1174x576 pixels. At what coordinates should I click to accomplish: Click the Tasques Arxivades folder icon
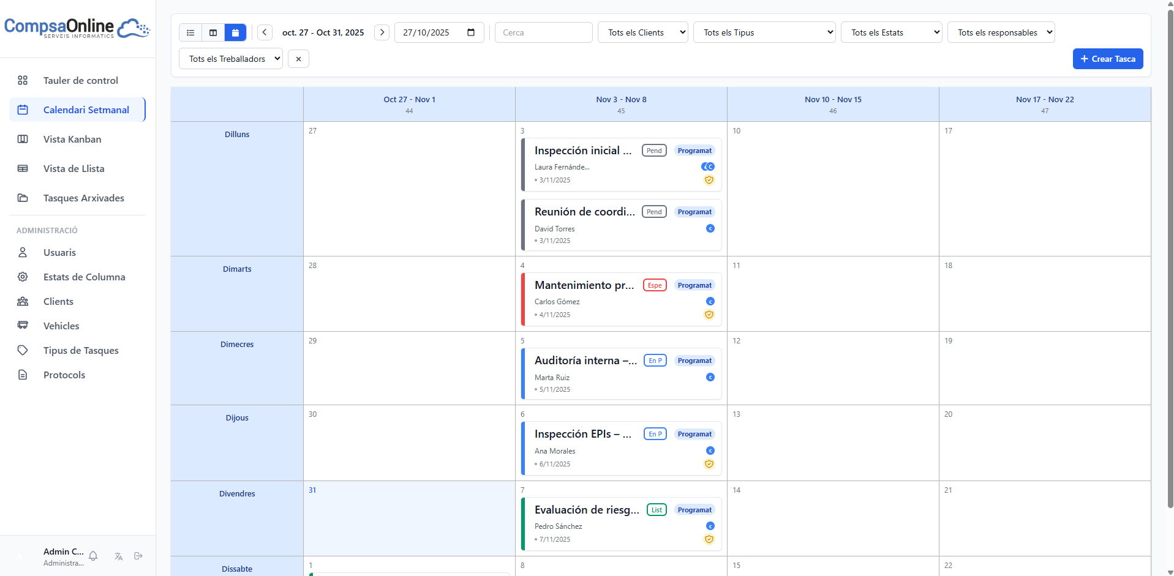click(x=23, y=198)
